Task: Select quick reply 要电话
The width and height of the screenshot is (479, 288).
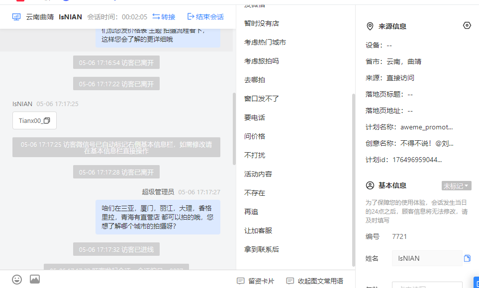Action: pyautogui.click(x=255, y=117)
